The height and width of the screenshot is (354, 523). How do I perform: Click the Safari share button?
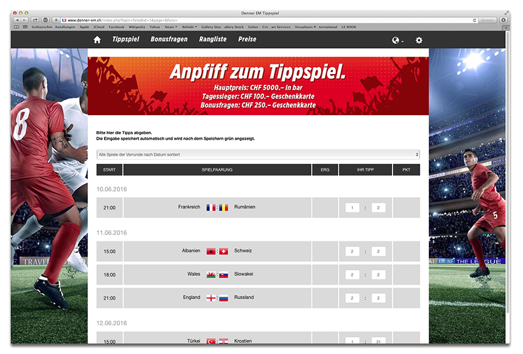pos(35,20)
